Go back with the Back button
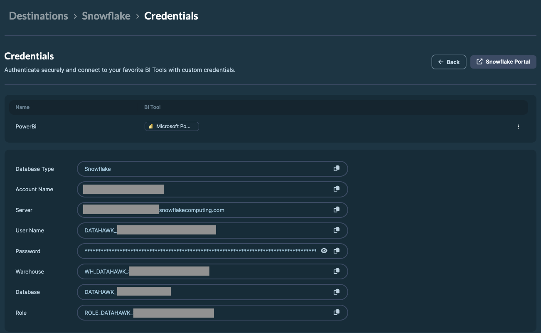 click(449, 62)
